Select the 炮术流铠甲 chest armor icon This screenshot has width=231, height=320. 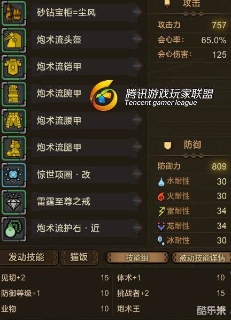tap(14, 67)
